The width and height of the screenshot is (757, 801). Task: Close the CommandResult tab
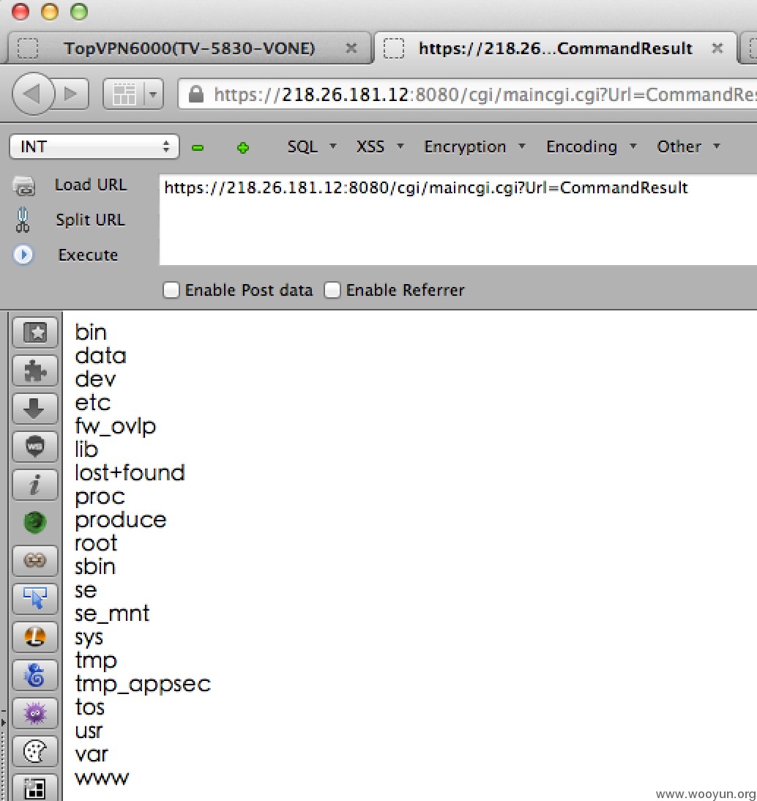pyautogui.click(x=717, y=48)
